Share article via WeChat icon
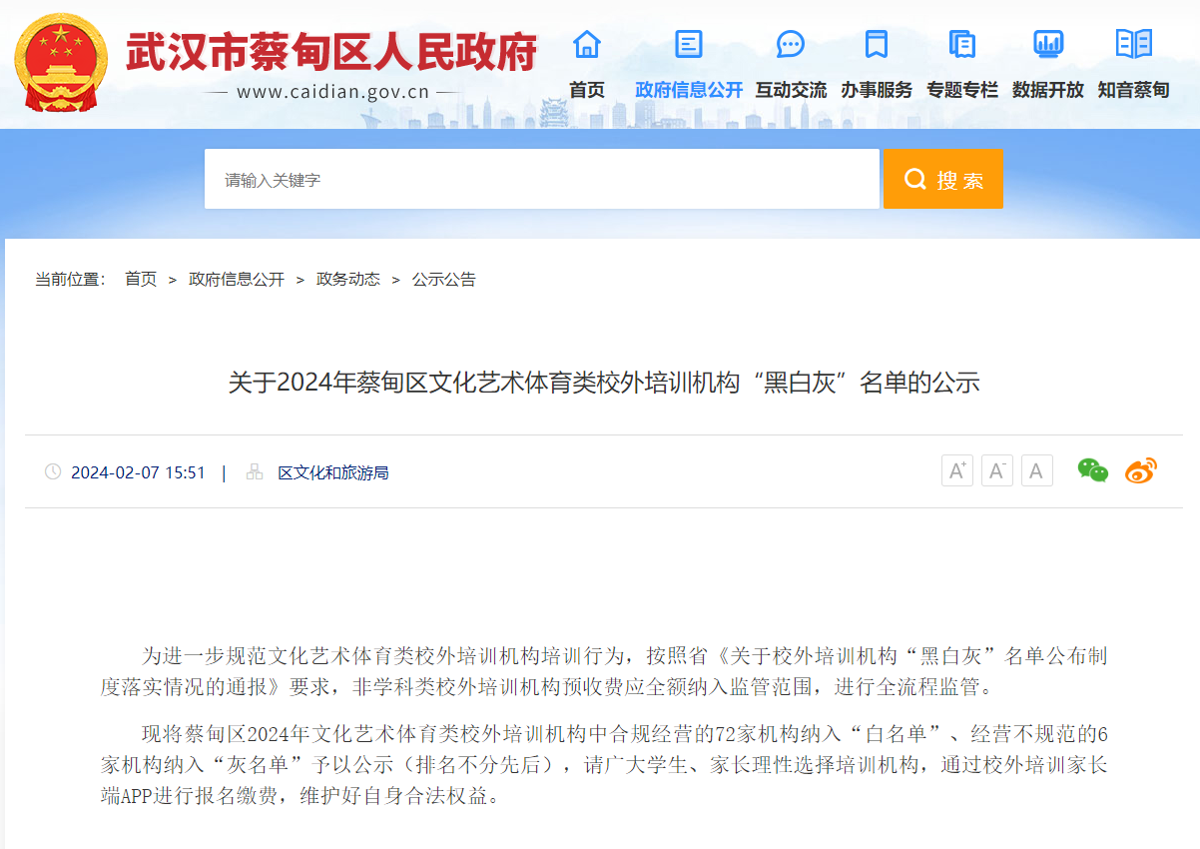Screen dimensions: 1200x849 tap(1093, 470)
